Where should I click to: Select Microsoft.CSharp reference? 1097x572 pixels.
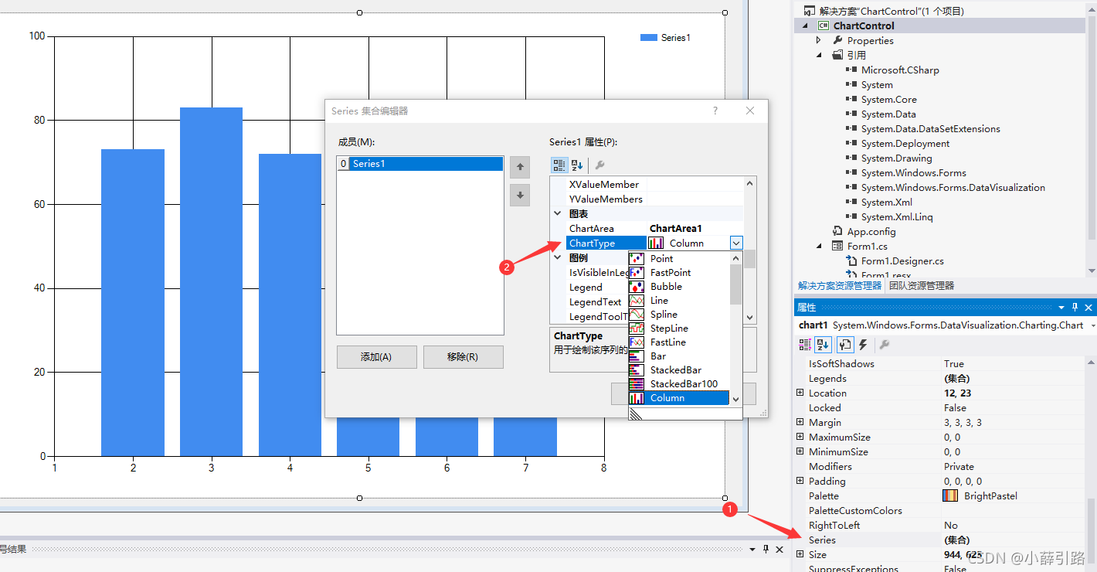click(x=900, y=70)
